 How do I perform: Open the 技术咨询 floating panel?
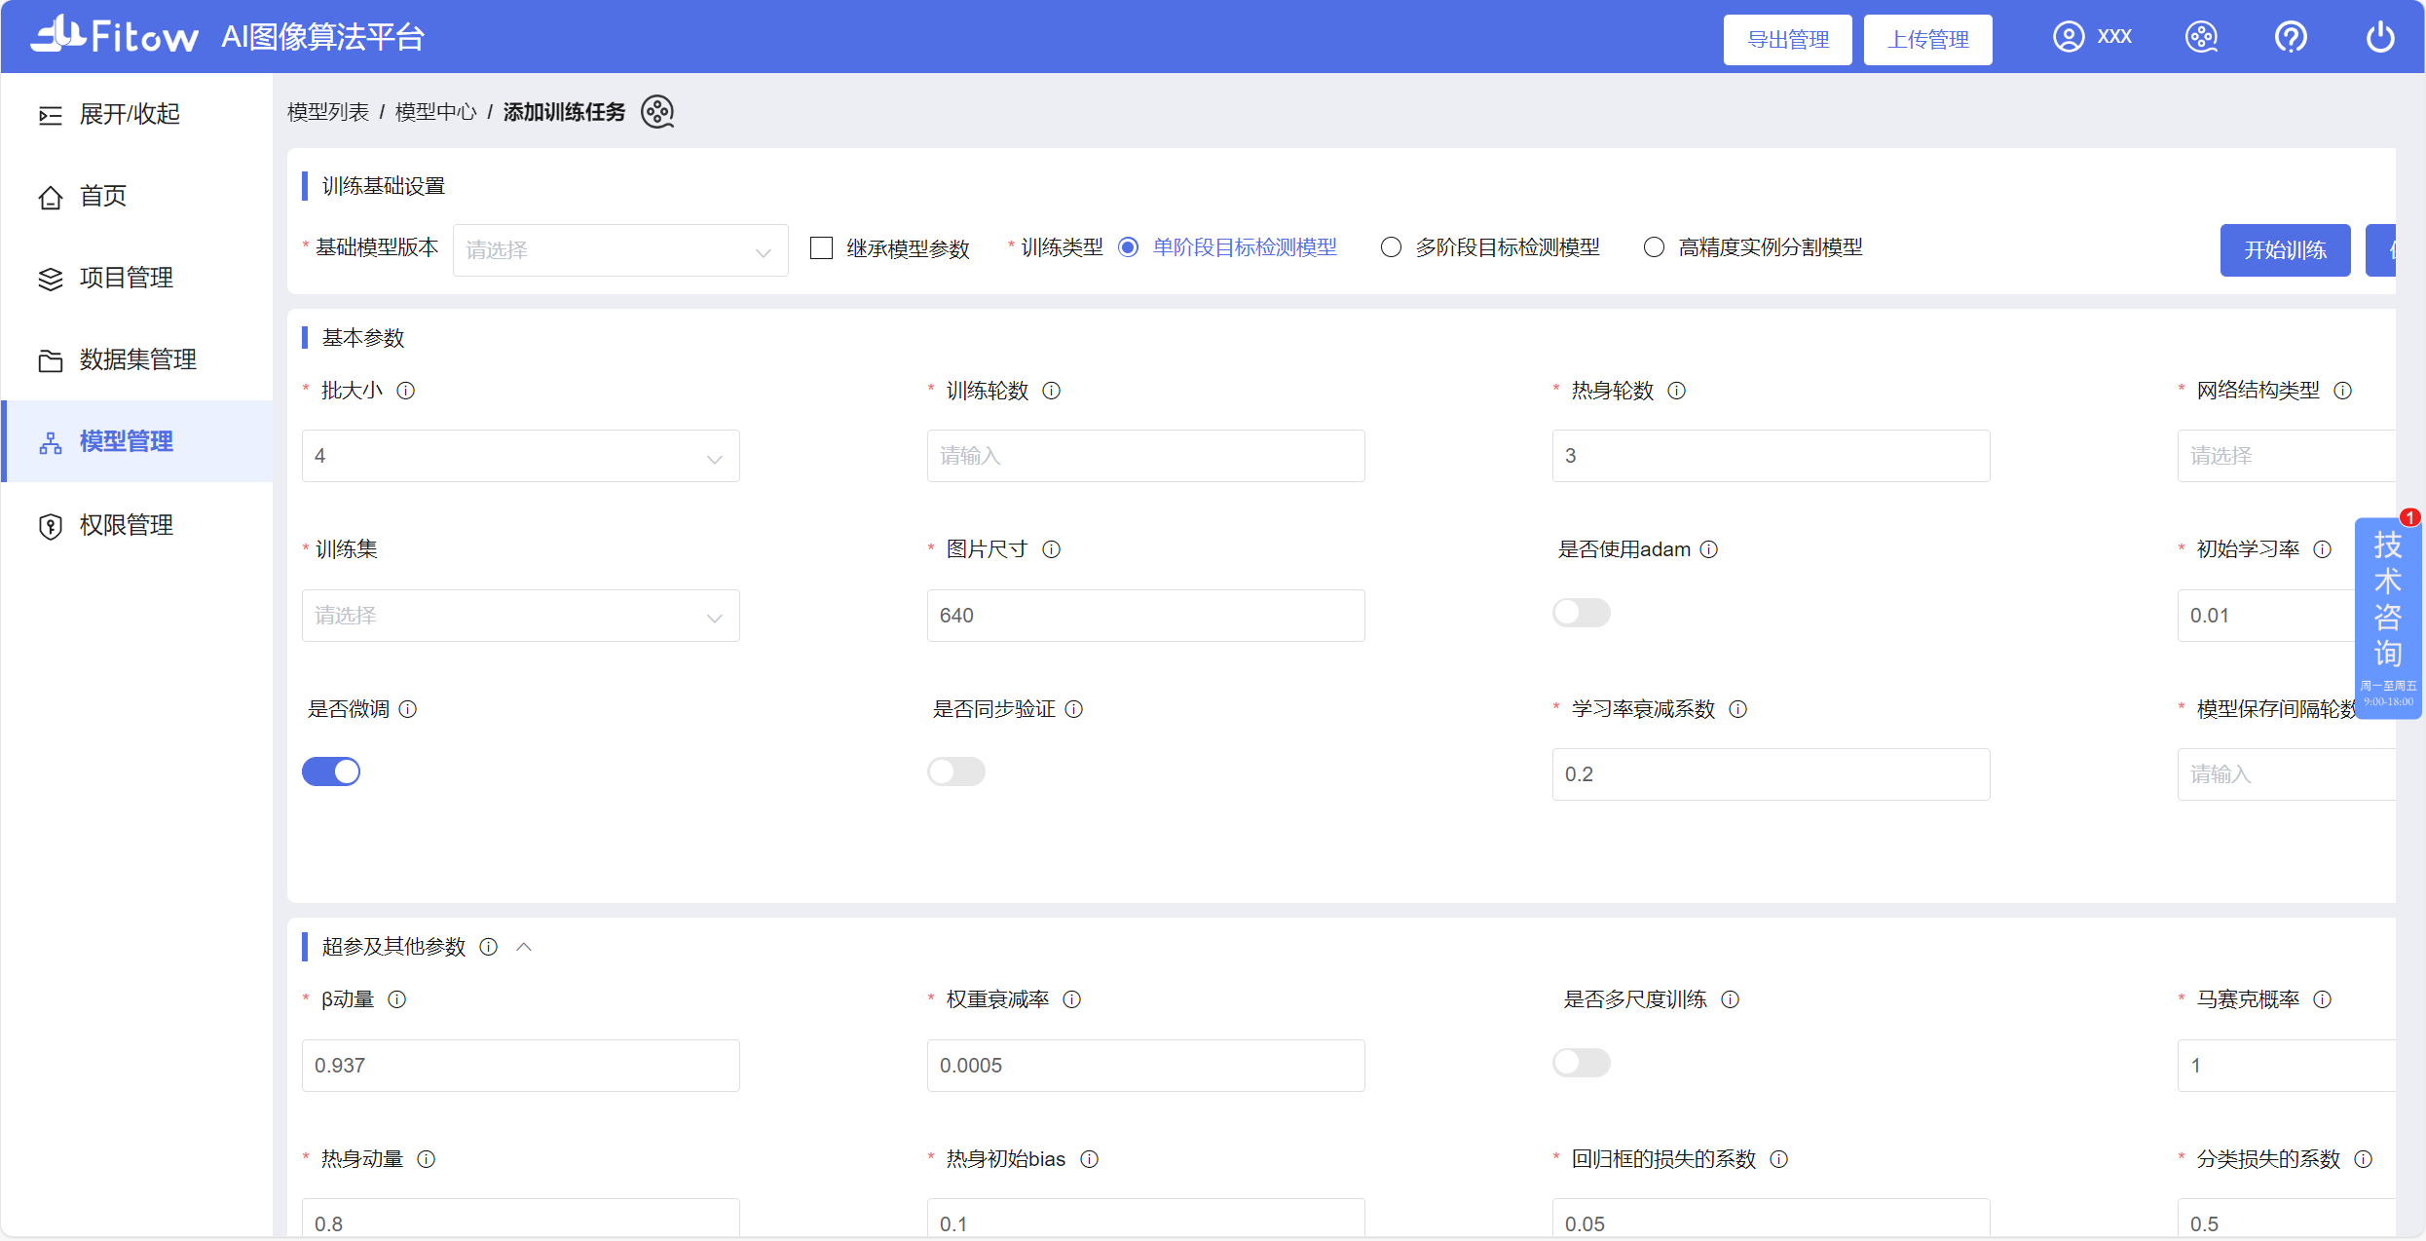tap(2388, 619)
